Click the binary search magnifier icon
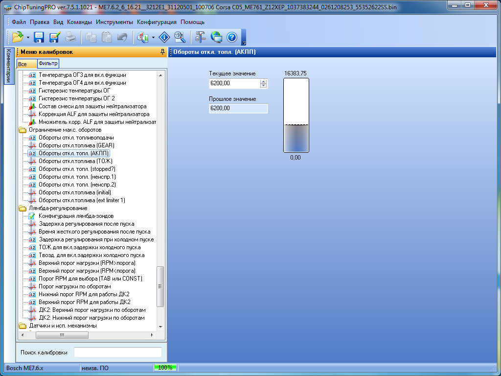Screen dimensions: 501x376 (x=180, y=37)
